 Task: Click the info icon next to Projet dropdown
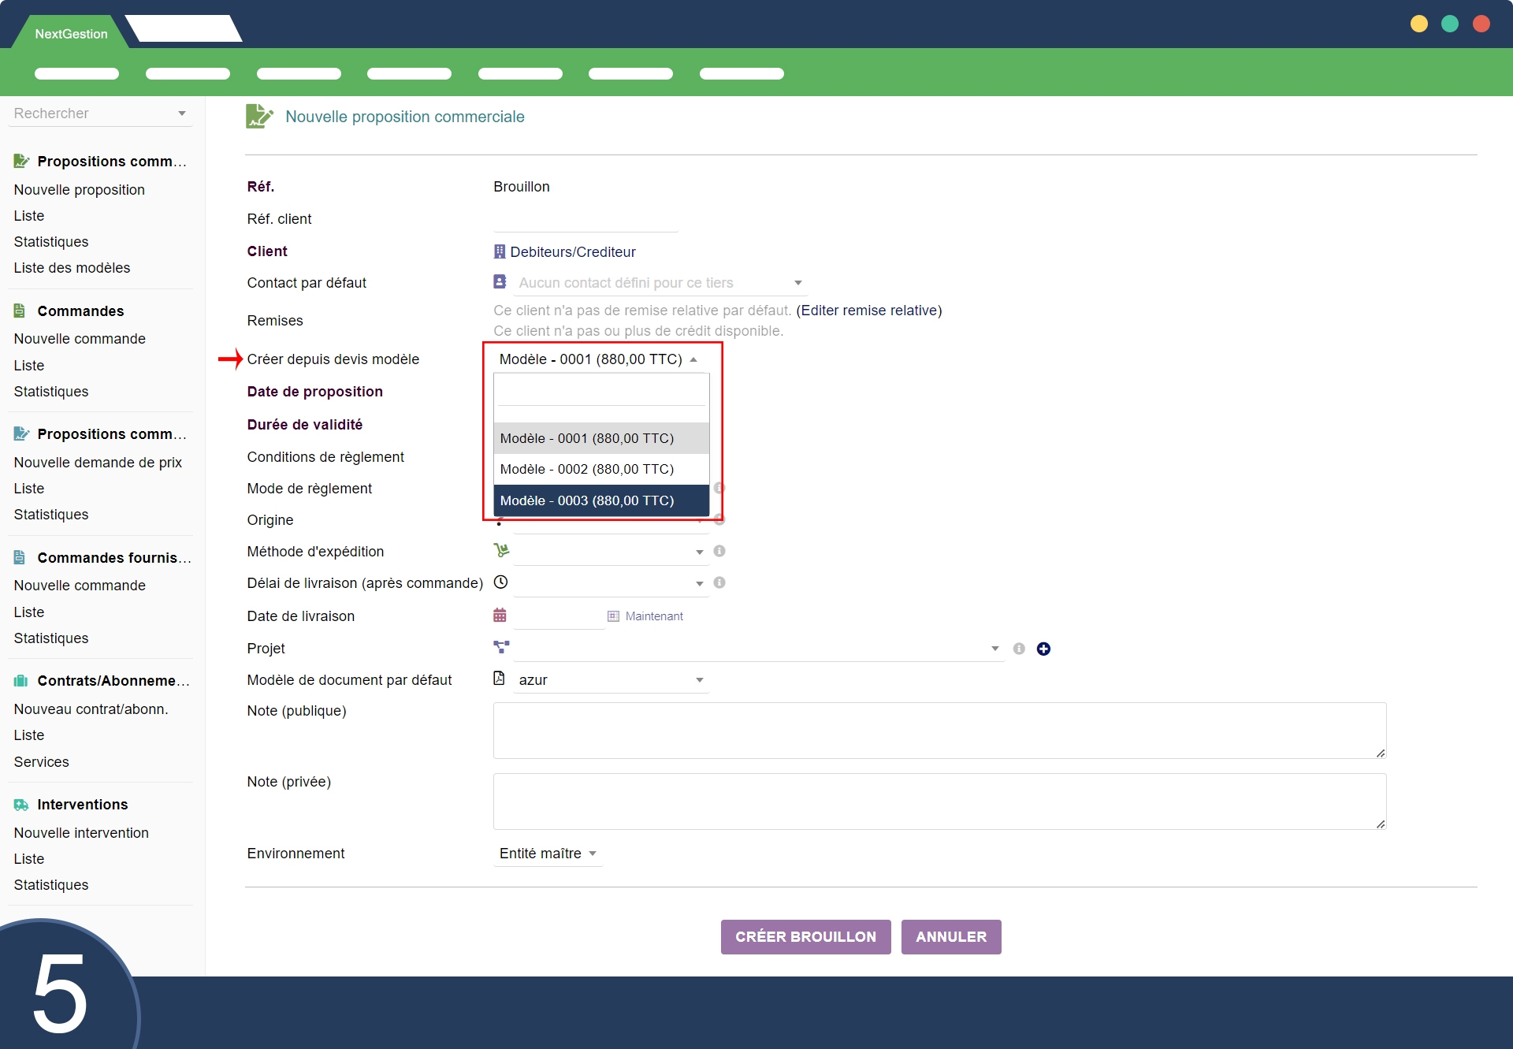pyautogui.click(x=1019, y=649)
